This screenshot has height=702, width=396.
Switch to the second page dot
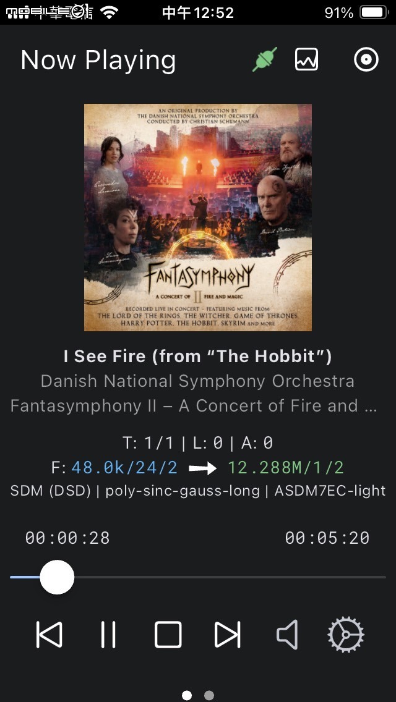209,695
